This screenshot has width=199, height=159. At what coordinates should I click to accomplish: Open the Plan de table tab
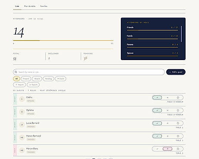(30, 6)
